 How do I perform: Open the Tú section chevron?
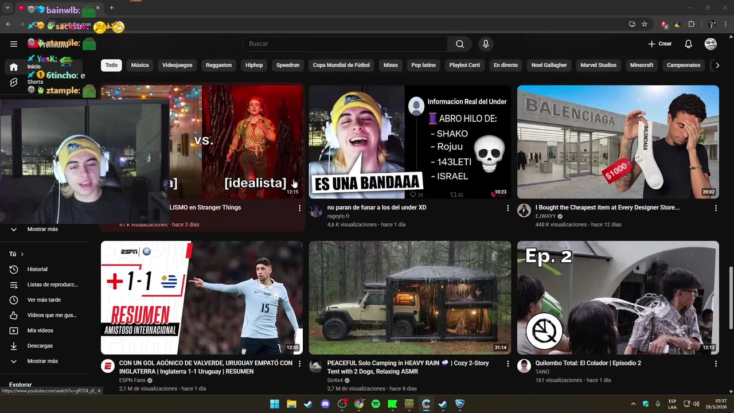(x=22, y=254)
